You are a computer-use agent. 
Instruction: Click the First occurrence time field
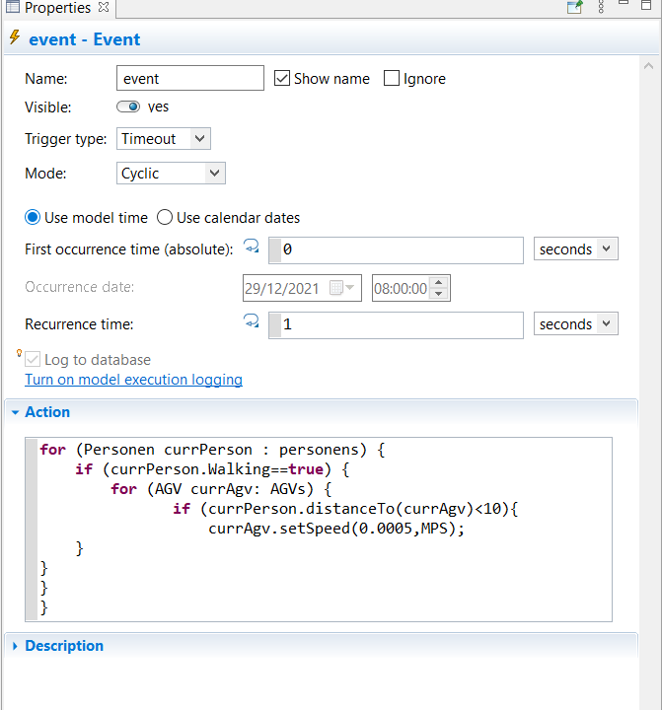click(396, 249)
